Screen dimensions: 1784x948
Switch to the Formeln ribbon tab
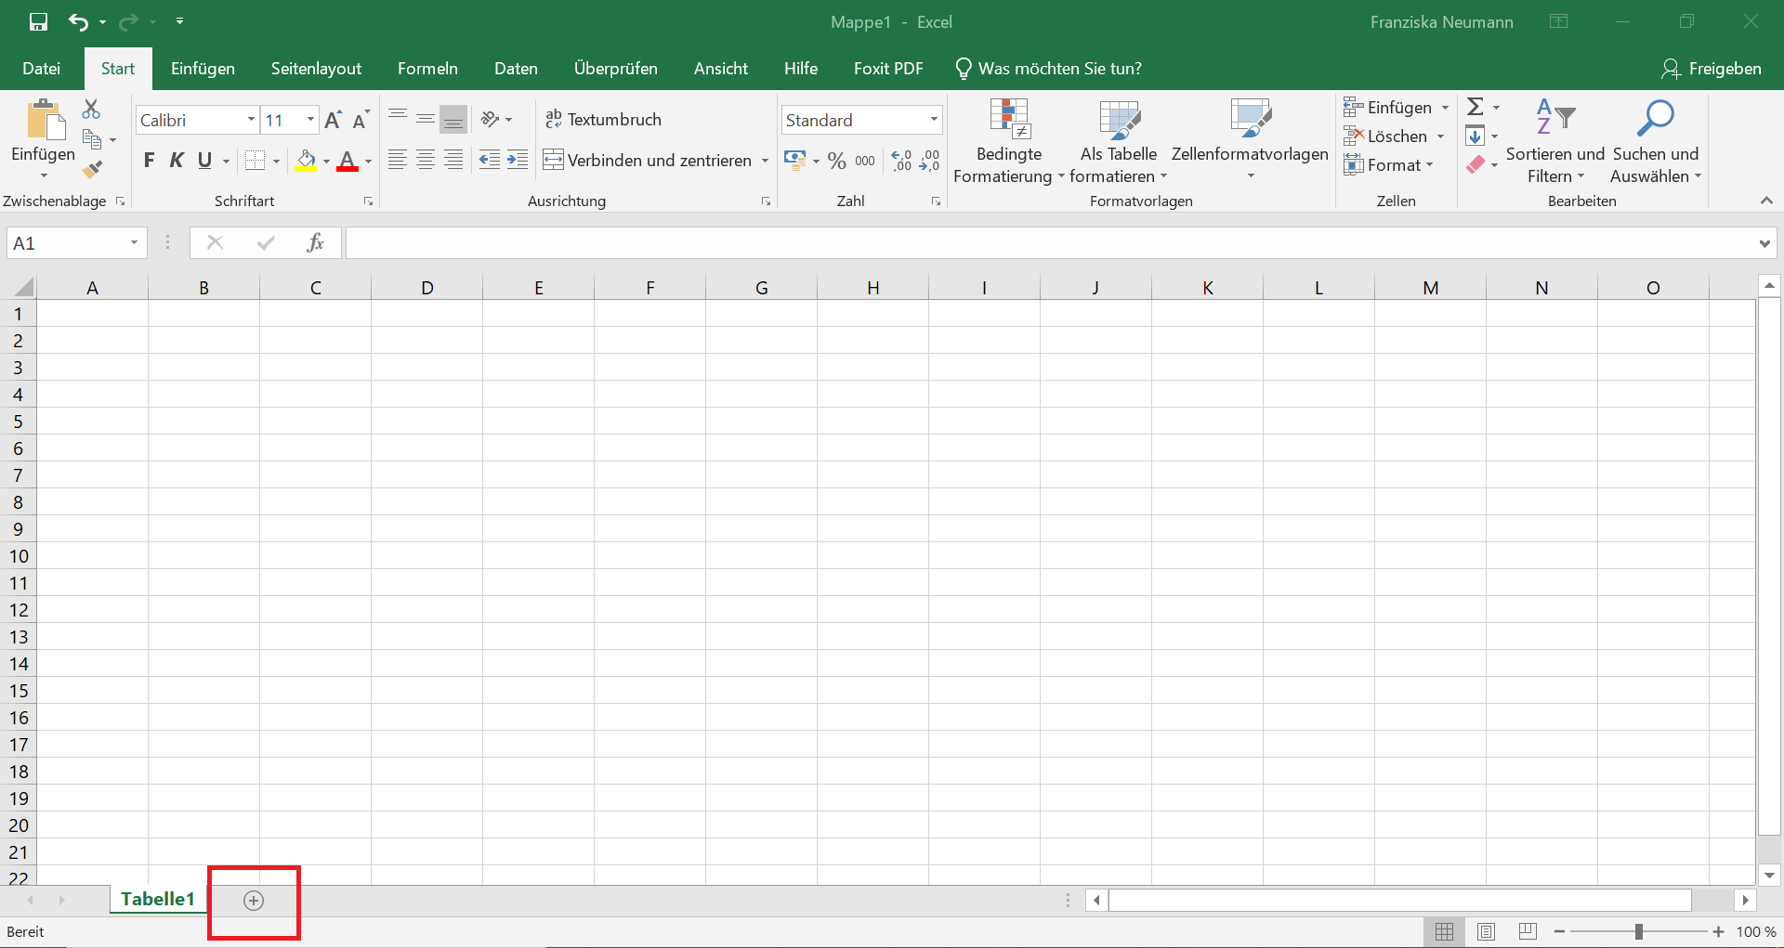(x=427, y=68)
